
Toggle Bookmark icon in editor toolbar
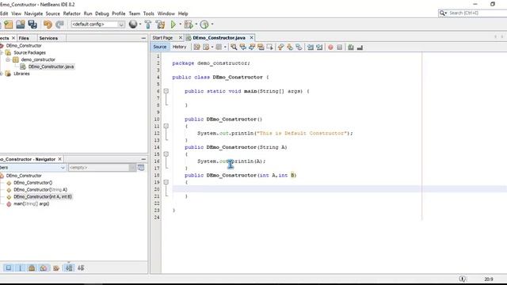coord(299,47)
